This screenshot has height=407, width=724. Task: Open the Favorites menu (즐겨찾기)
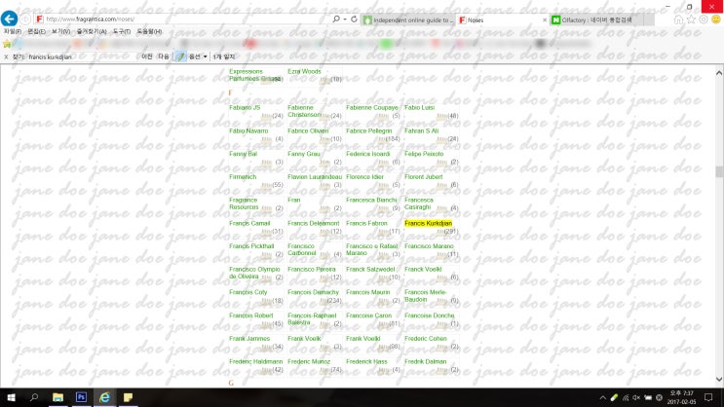click(92, 31)
